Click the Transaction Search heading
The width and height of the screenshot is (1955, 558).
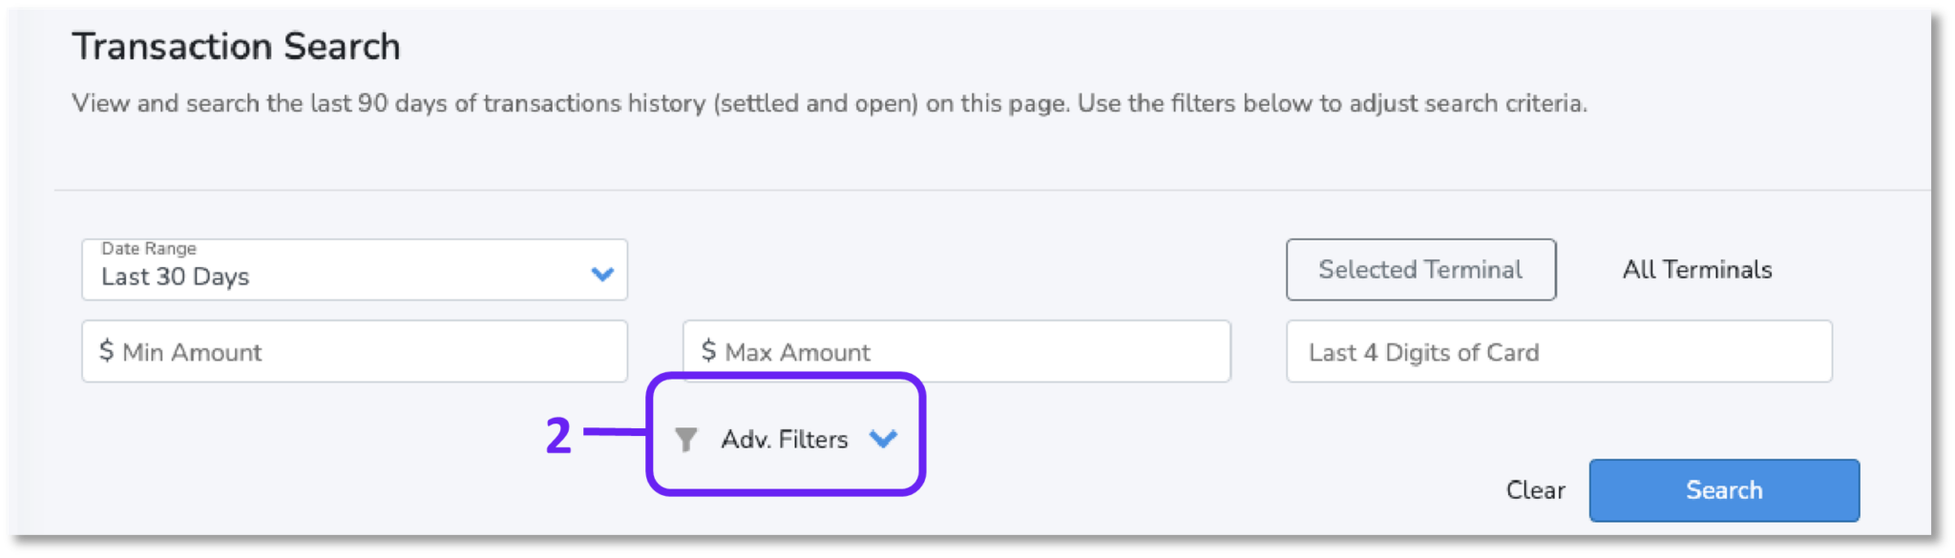236,47
